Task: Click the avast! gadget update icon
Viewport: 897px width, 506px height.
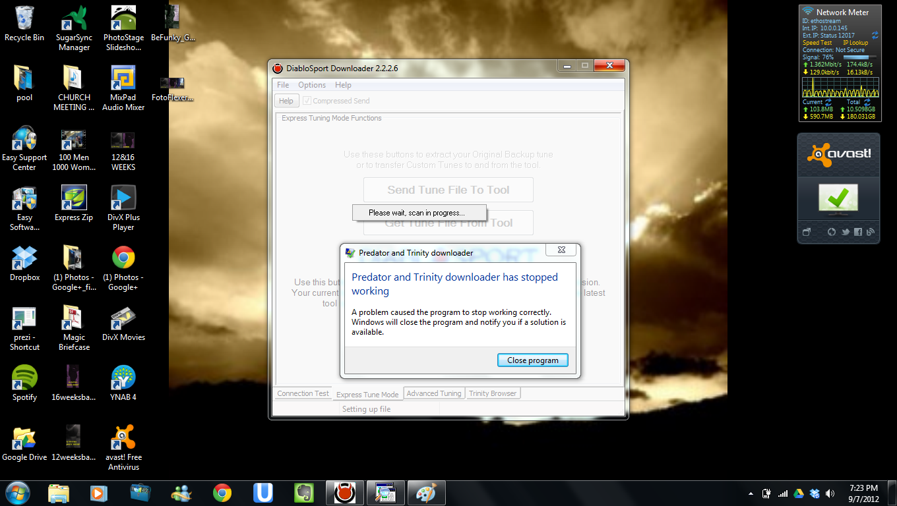Action: click(831, 232)
